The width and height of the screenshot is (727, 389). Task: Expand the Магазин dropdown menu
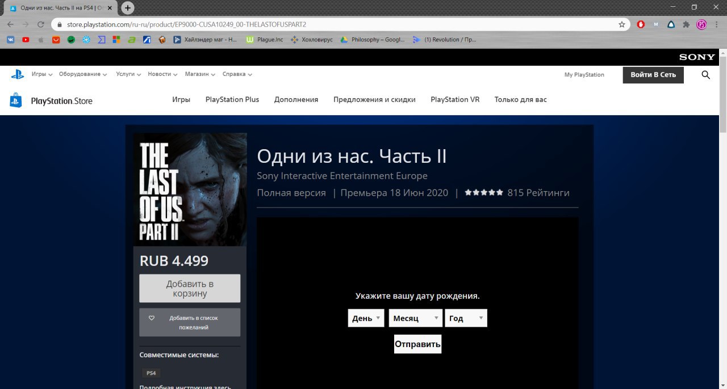[x=200, y=74]
